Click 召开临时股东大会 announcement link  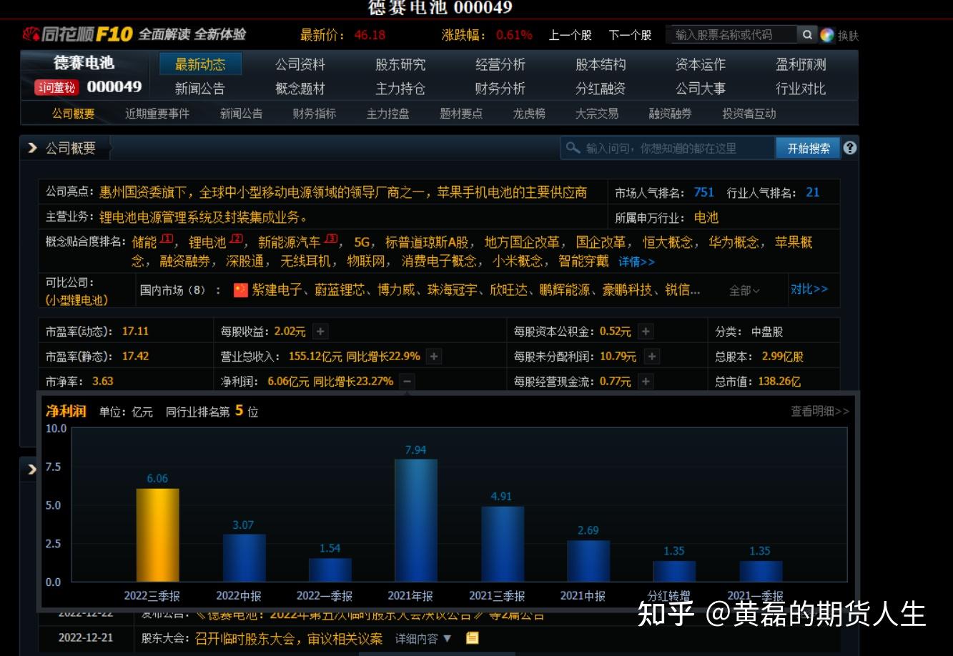coord(288,638)
